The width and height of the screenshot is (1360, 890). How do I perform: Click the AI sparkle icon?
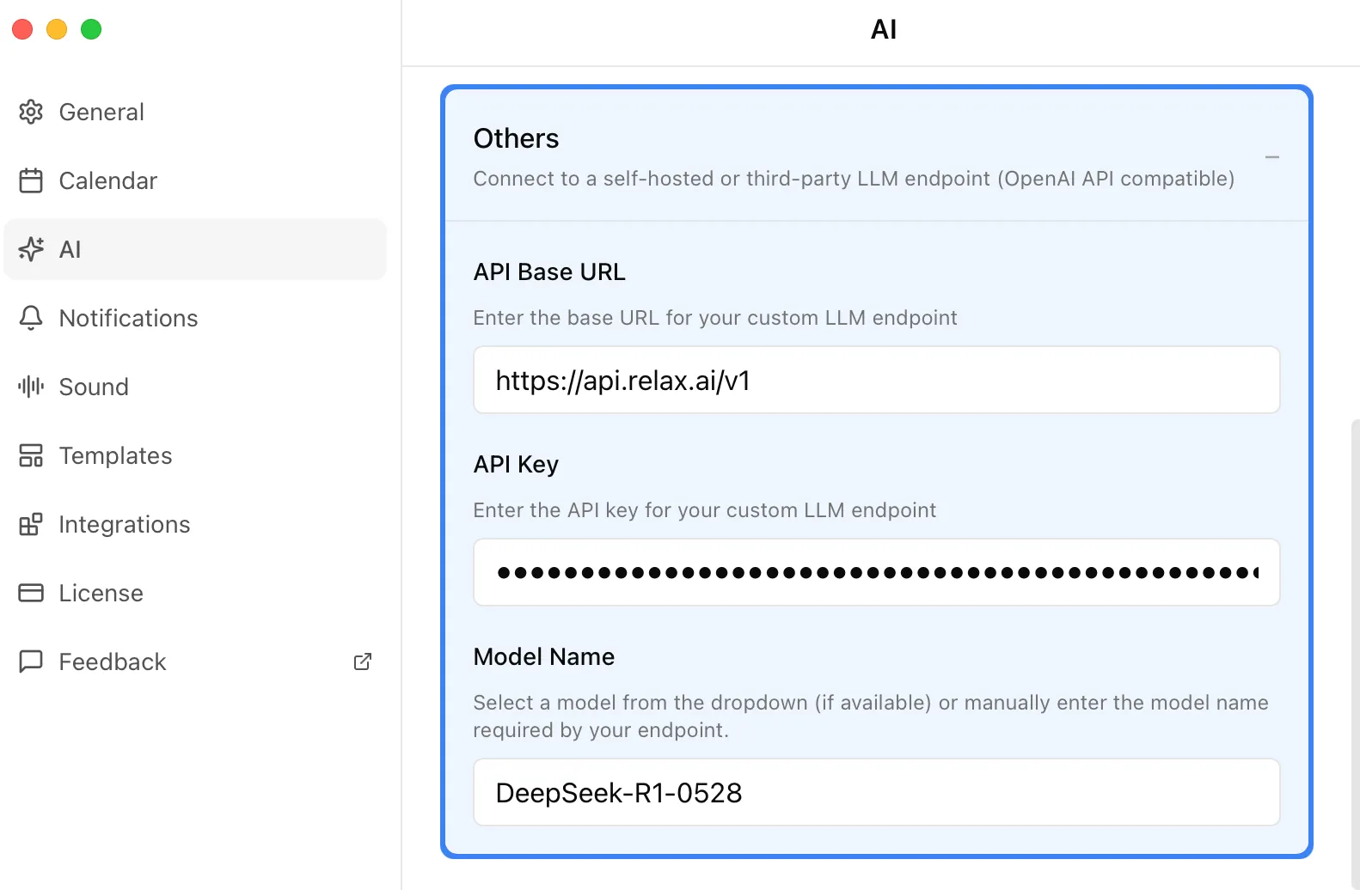pyautogui.click(x=31, y=249)
